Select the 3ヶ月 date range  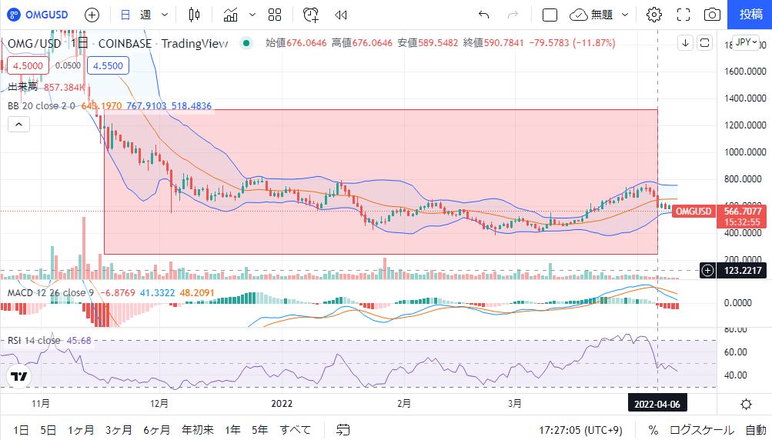[x=118, y=430]
